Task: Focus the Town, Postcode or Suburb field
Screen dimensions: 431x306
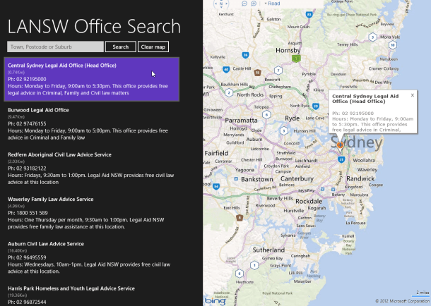Action: (55, 47)
